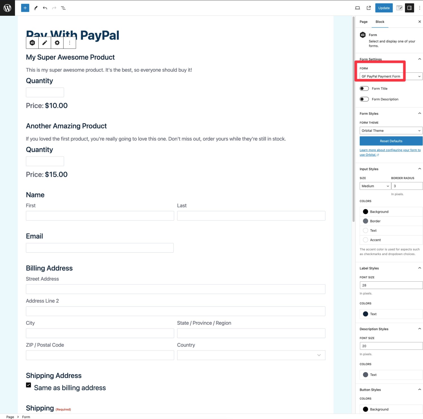Undo the last change

[x=45, y=8]
